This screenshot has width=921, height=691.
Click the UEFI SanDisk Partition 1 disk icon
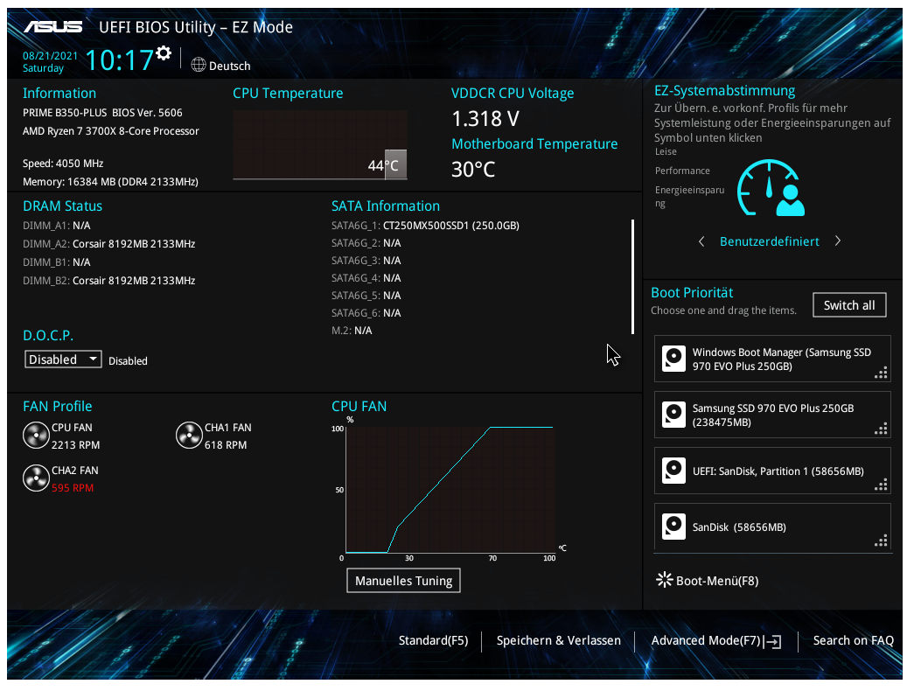click(x=673, y=471)
